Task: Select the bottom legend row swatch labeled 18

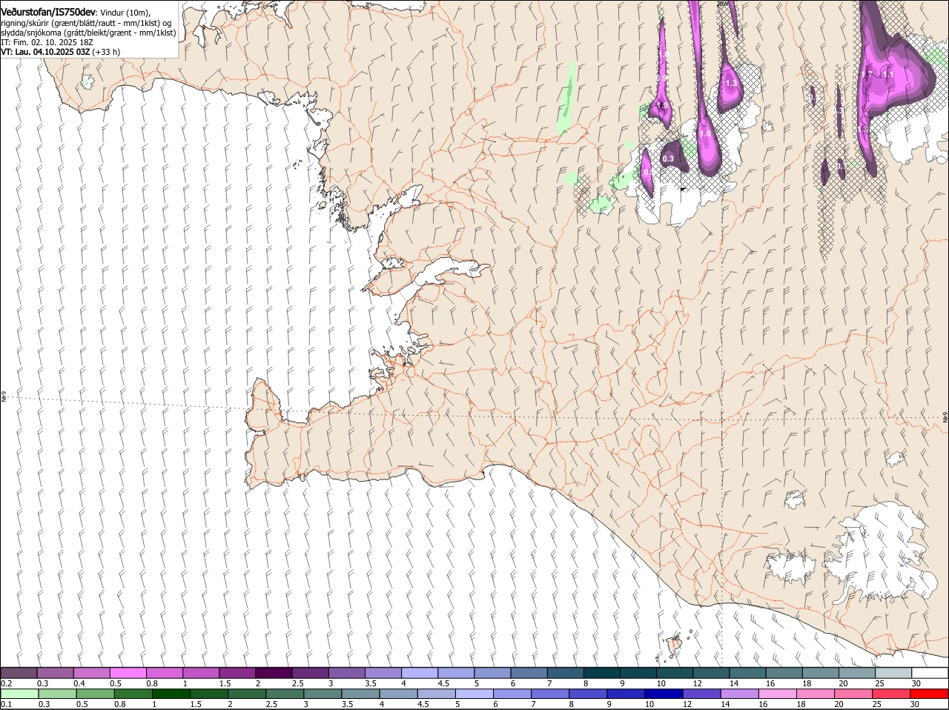Action: pyautogui.click(x=814, y=694)
